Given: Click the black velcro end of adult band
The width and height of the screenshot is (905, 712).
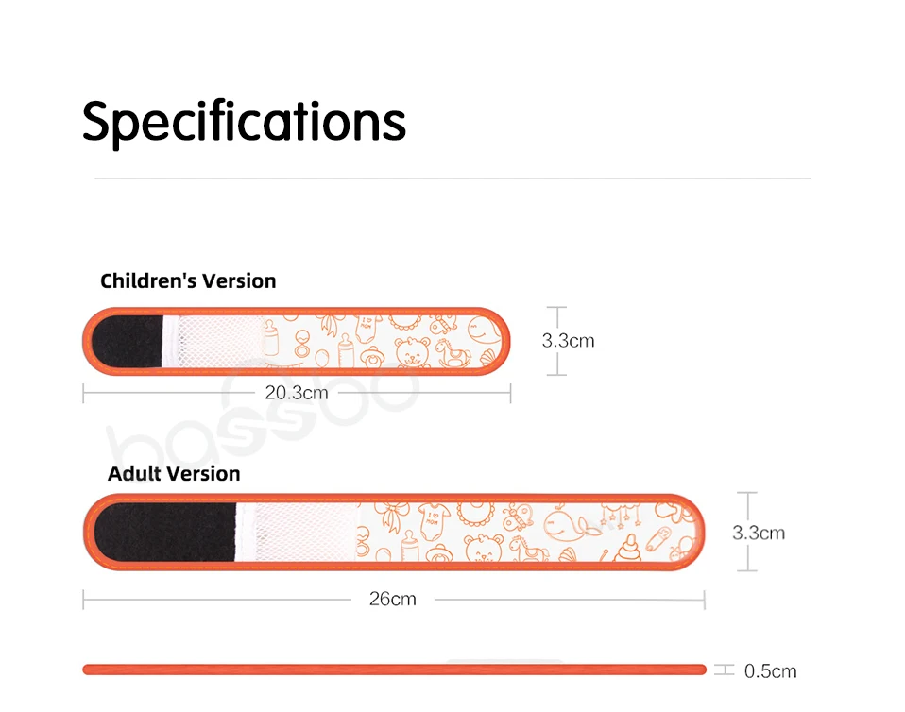Looking at the screenshot, I should 164,532.
